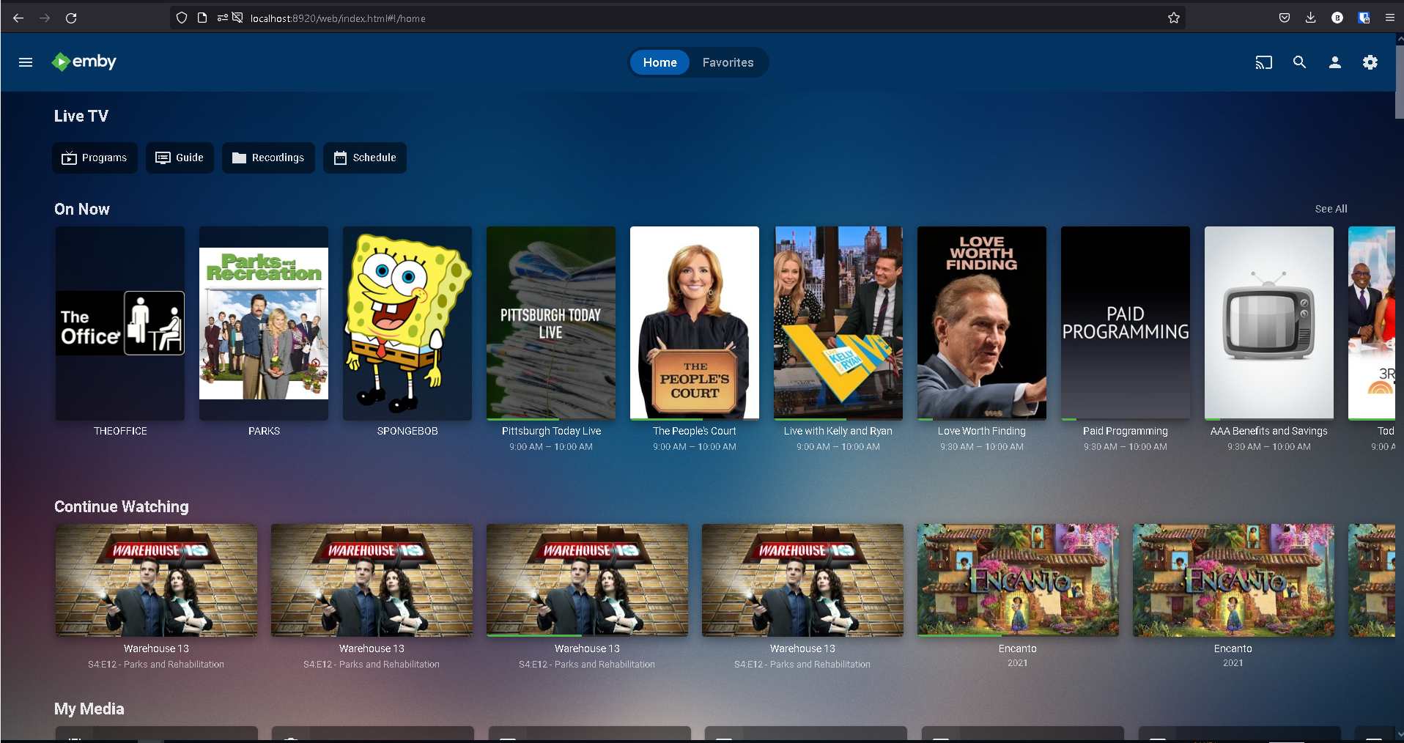Click the Save to Pocket icon
The height and width of the screenshot is (743, 1404).
pyautogui.click(x=1285, y=18)
